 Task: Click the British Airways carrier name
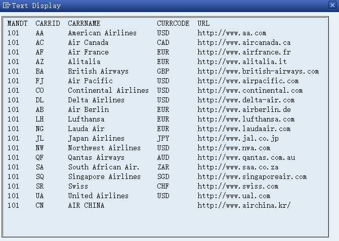tap(98, 71)
